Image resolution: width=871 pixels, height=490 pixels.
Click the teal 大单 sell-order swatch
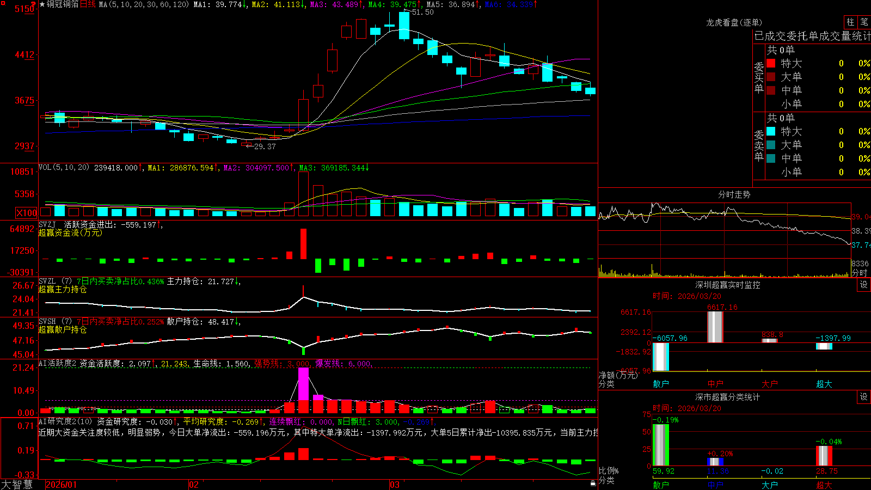pos(771,145)
